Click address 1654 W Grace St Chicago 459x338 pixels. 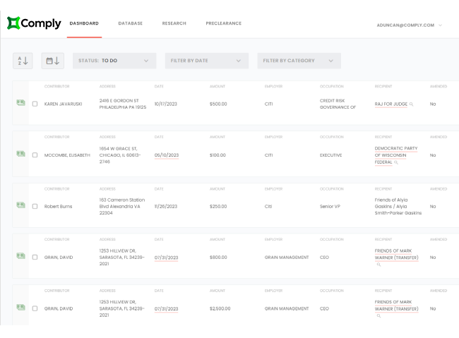(120, 155)
